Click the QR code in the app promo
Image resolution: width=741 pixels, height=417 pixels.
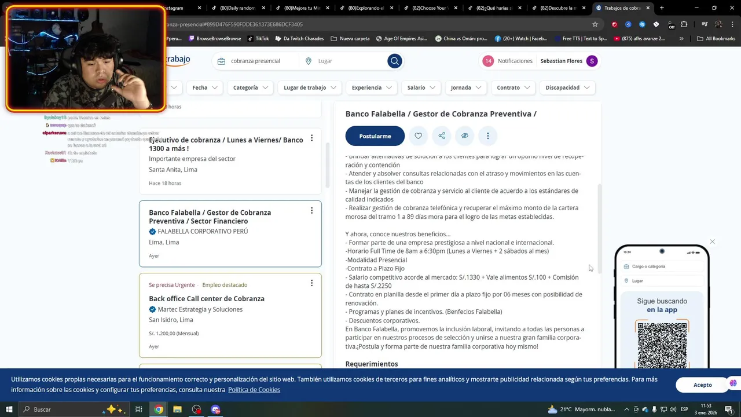[x=662, y=345]
